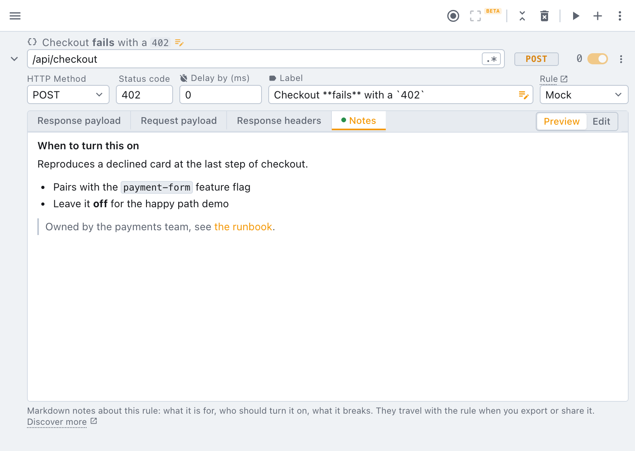Image resolution: width=635 pixels, height=451 pixels.
Task: Click the label tag icon
Action: 273,78
